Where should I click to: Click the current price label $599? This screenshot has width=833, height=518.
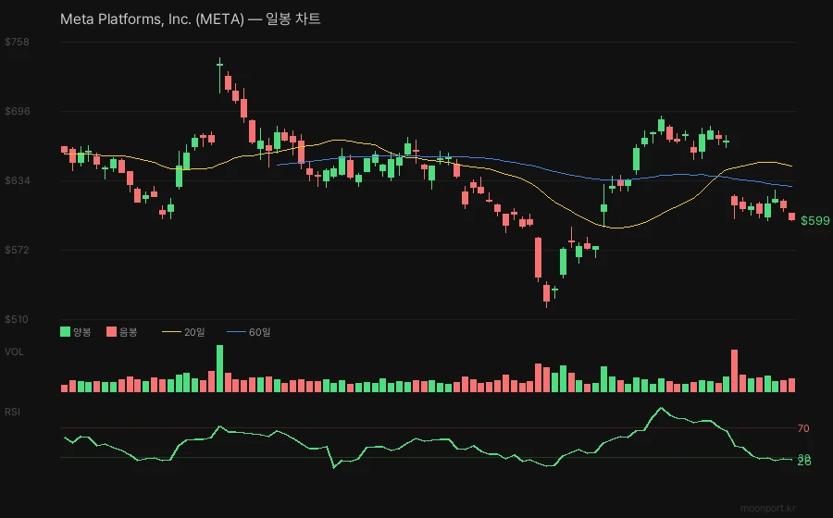[814, 221]
